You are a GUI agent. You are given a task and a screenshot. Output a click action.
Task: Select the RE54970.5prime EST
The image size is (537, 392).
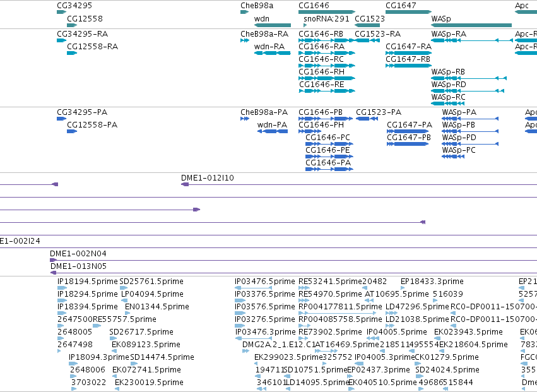pyautogui.click(x=304, y=300)
